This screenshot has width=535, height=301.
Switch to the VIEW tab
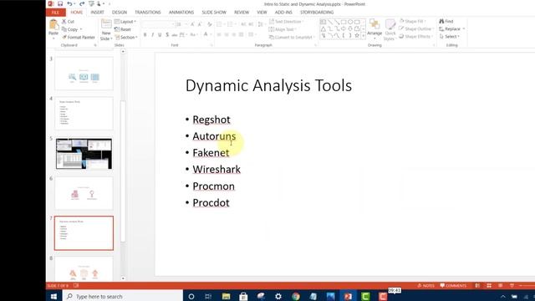click(x=262, y=13)
